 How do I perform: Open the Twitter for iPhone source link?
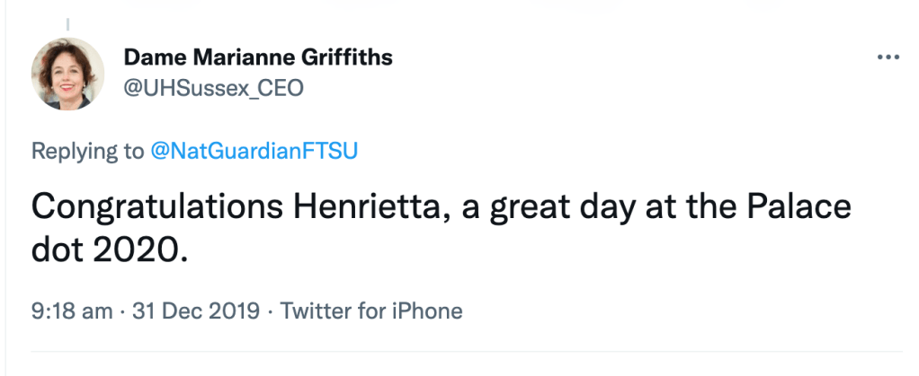coord(371,311)
